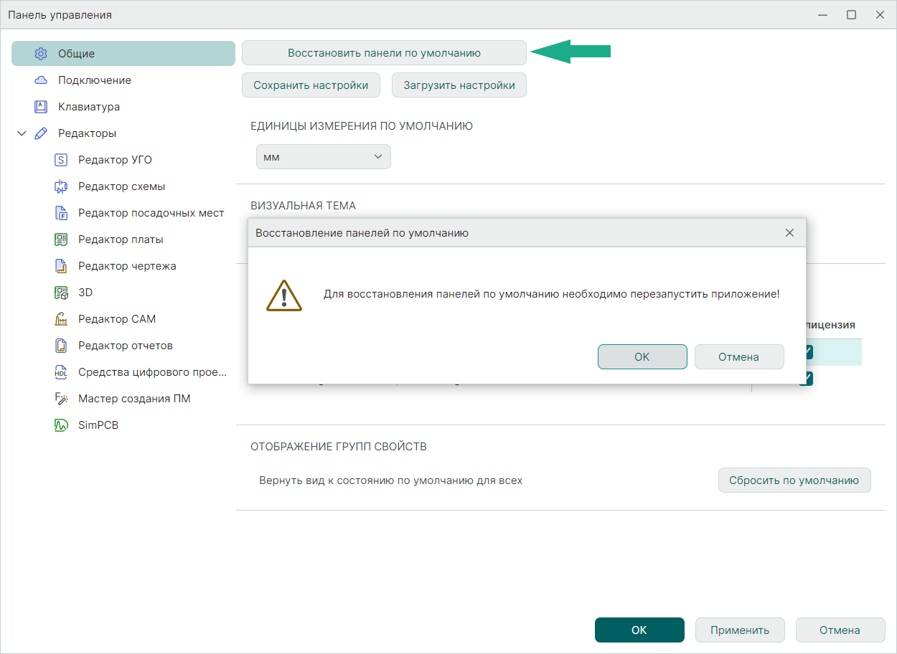Click the 3D view icon
897x654 pixels.
coord(61,293)
